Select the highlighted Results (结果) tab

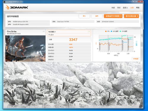click(x=132, y=8)
